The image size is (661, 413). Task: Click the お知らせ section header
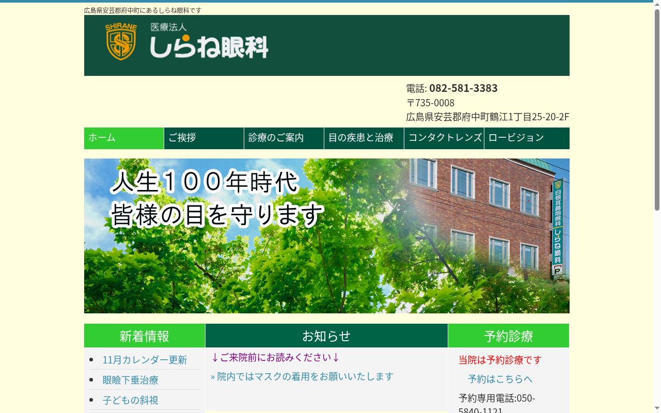[x=326, y=336]
